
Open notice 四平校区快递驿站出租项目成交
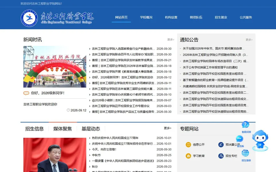click(x=216, y=99)
